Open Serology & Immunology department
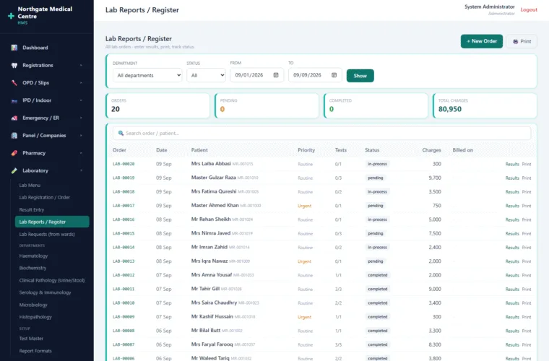549x361 pixels. tap(45, 292)
